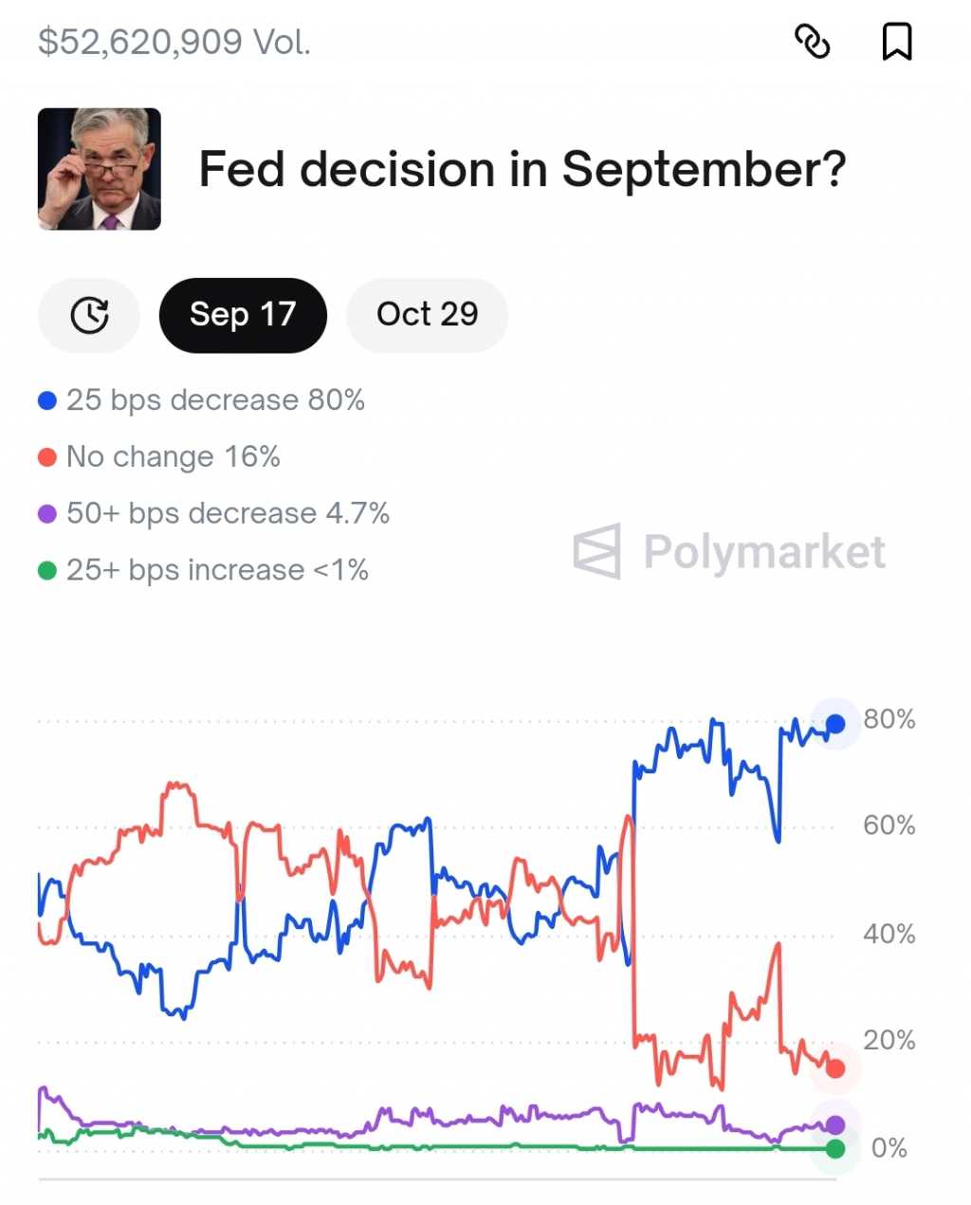Click the blue 25 bps decrease legend dot

click(47, 400)
